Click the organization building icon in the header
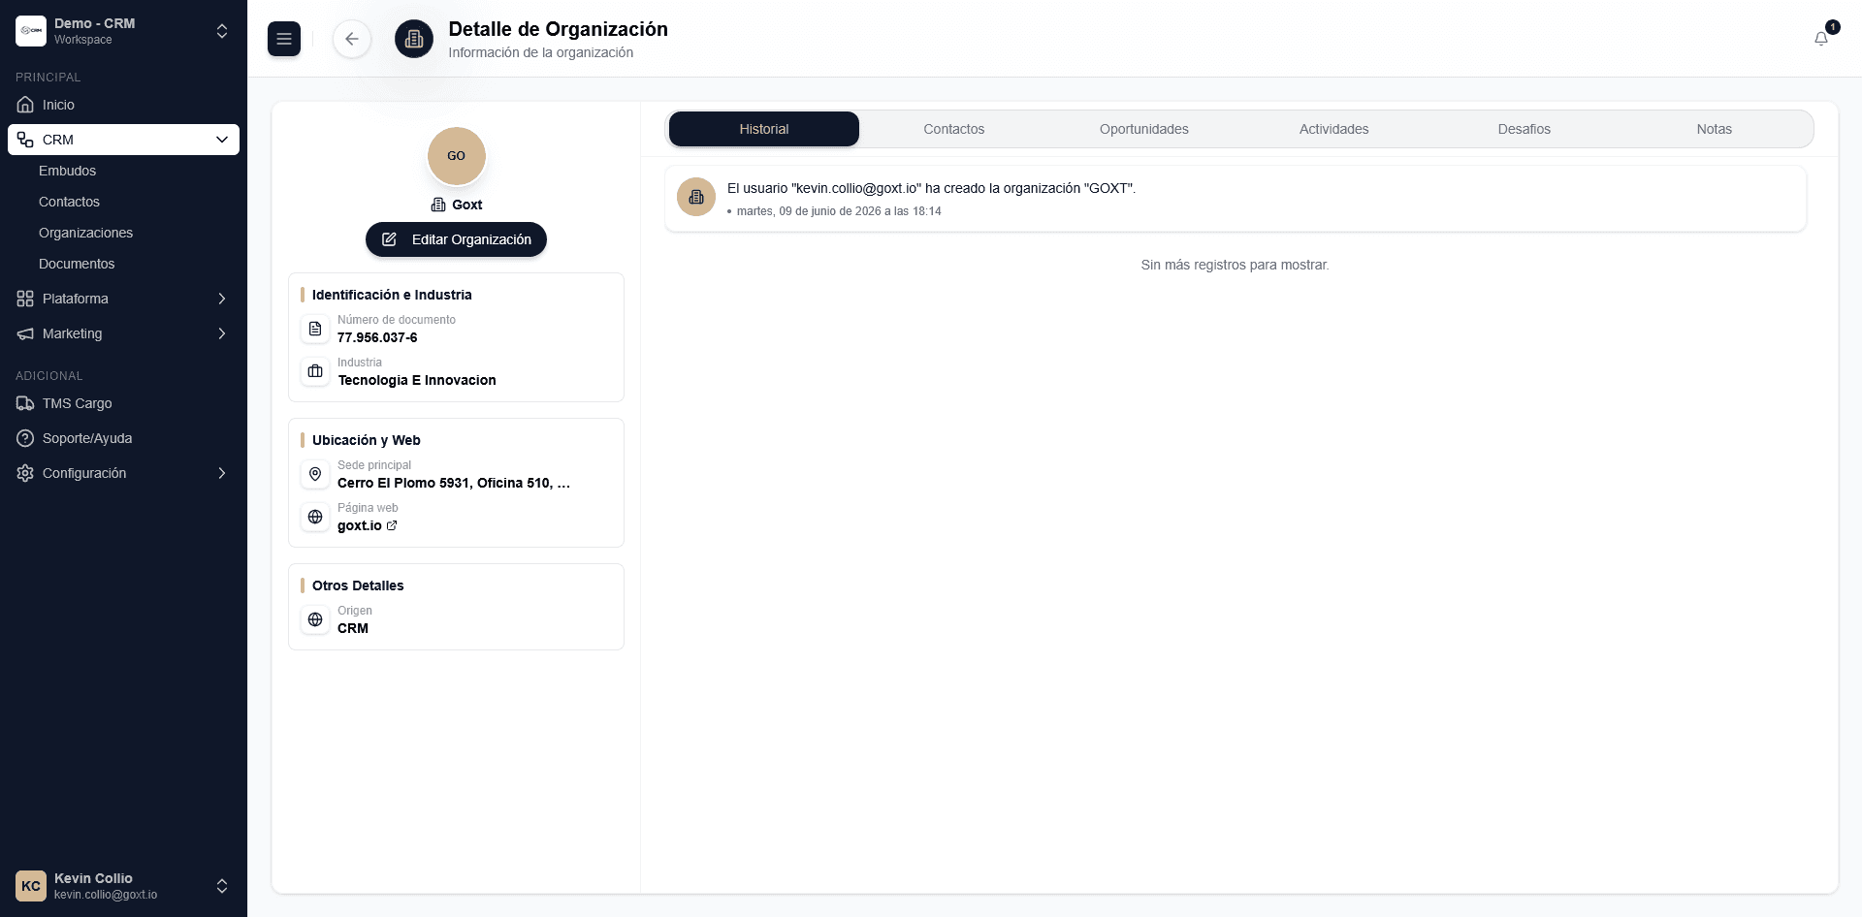Viewport: 1862px width, 917px height. 414,39
